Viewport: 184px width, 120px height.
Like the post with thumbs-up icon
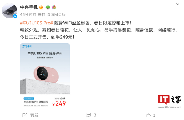coord(148,115)
